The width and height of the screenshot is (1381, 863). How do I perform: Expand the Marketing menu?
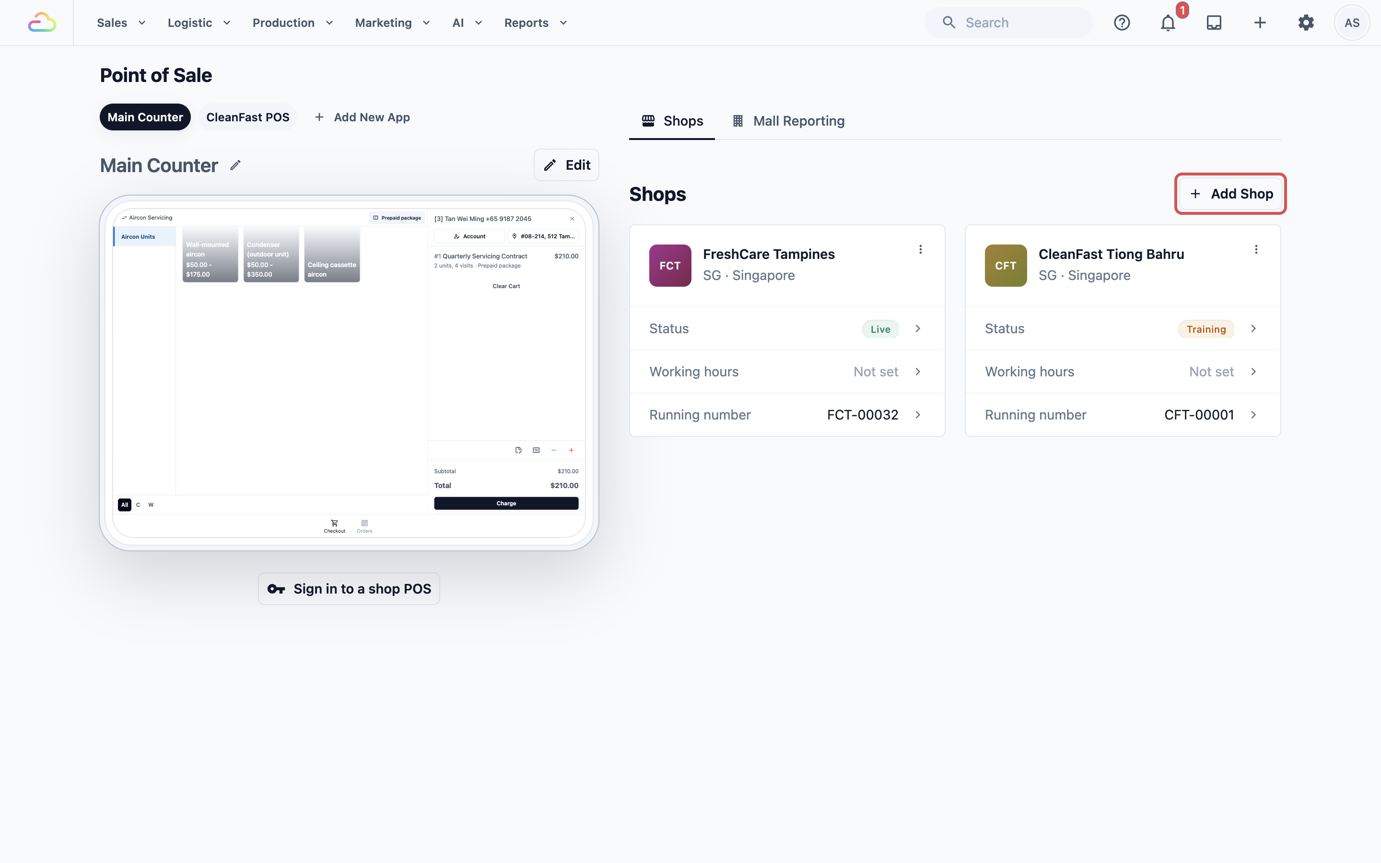click(x=392, y=23)
